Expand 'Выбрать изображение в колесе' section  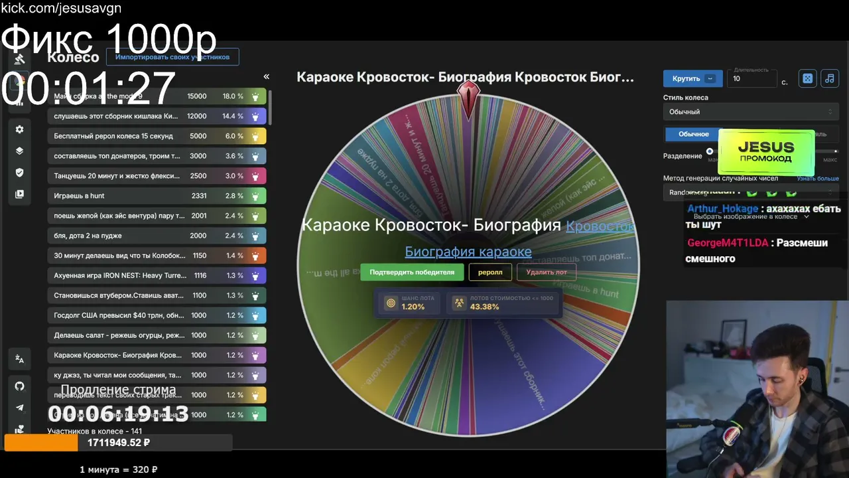pos(751,216)
